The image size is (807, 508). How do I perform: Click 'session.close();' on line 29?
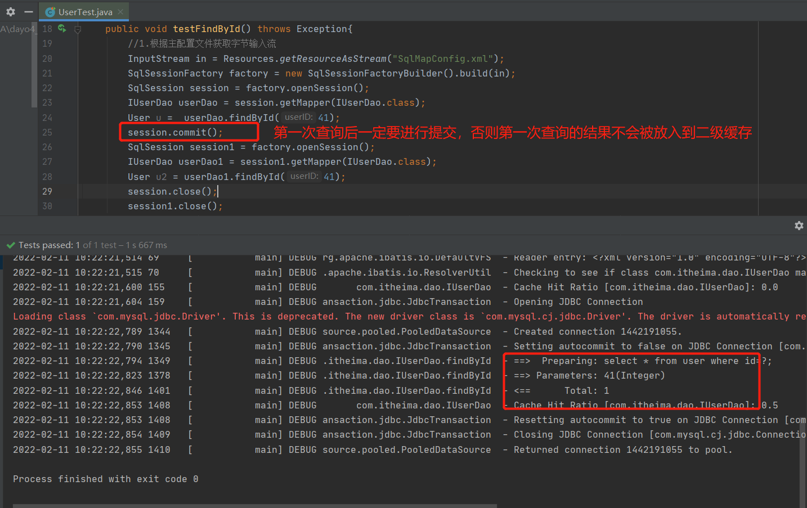click(172, 191)
